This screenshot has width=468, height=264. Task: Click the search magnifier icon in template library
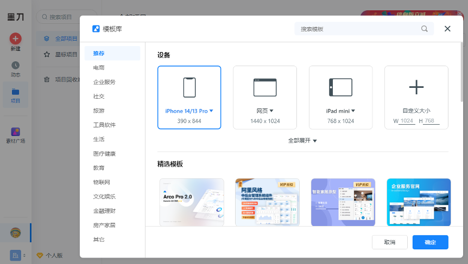point(424,29)
